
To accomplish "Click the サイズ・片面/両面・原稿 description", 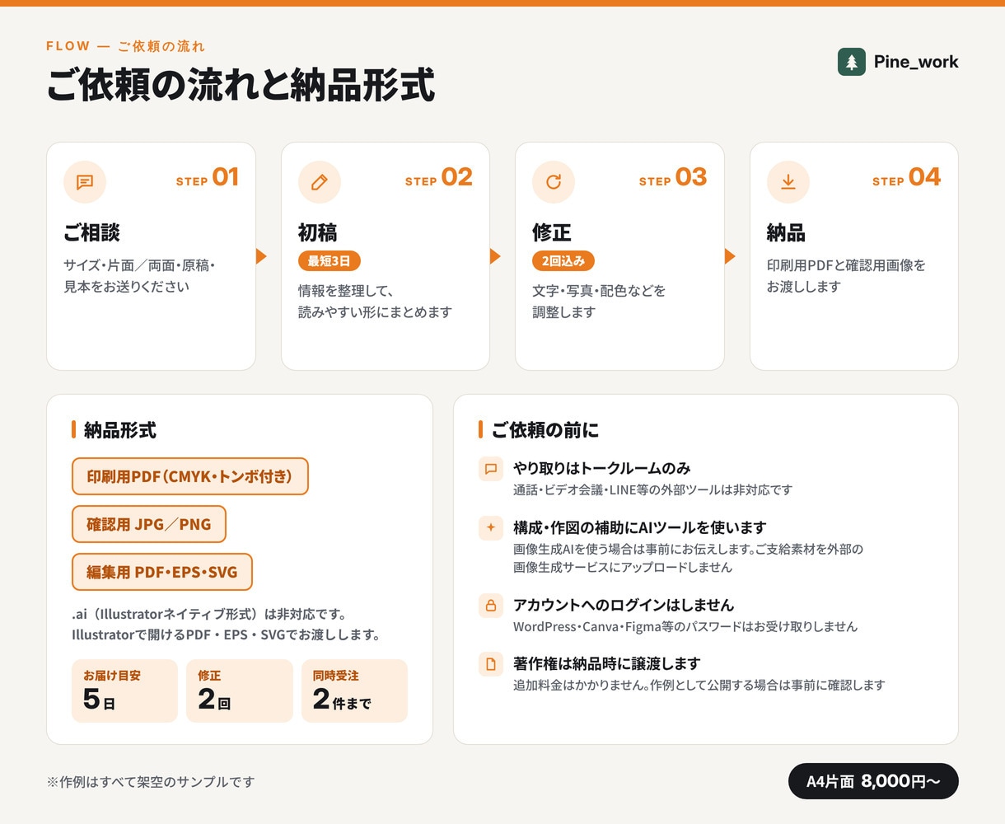I will click(x=139, y=276).
